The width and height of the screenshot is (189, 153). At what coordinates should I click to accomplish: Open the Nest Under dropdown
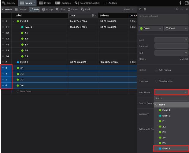171,92
